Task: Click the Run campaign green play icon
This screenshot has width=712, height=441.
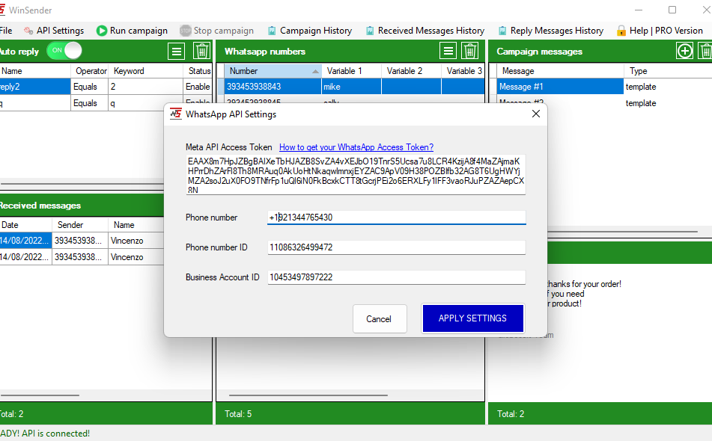Action: pyautogui.click(x=102, y=31)
